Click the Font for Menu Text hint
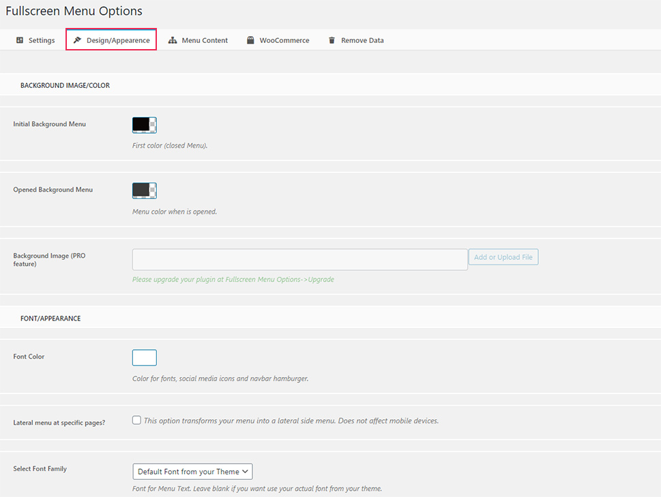 point(257,489)
